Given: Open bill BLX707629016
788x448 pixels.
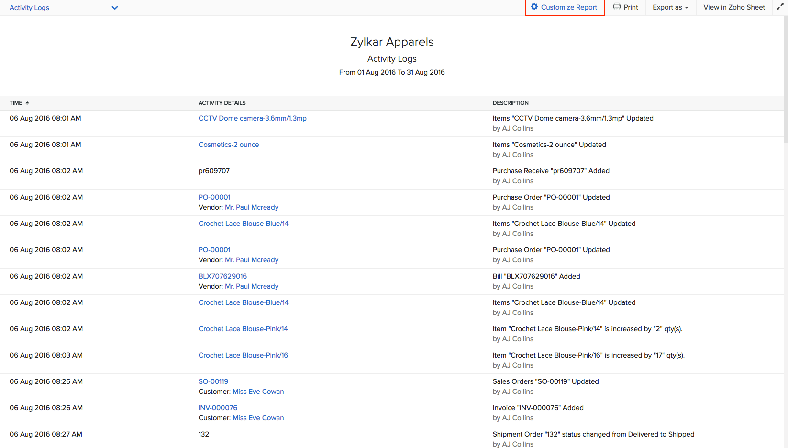Looking at the screenshot, I should [222, 276].
